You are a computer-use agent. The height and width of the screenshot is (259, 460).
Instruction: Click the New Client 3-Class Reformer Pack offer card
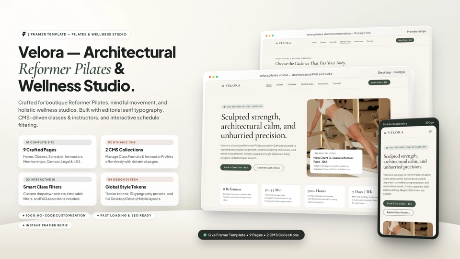click(x=336, y=162)
